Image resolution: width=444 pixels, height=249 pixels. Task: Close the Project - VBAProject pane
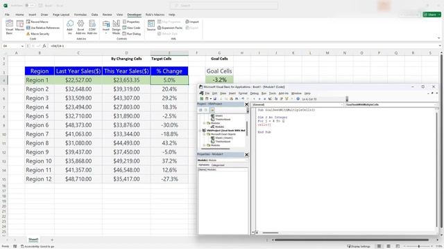(x=247, y=104)
